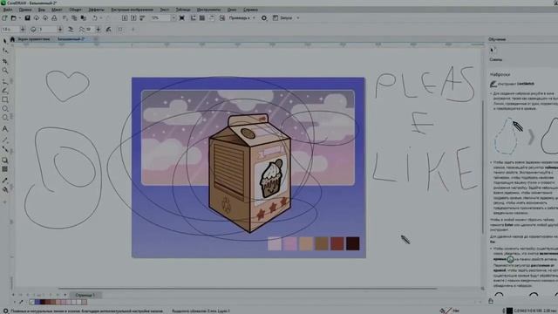Select the Transparency checkerboard tool
Screen dimensions: 558x314
(x=4, y=169)
